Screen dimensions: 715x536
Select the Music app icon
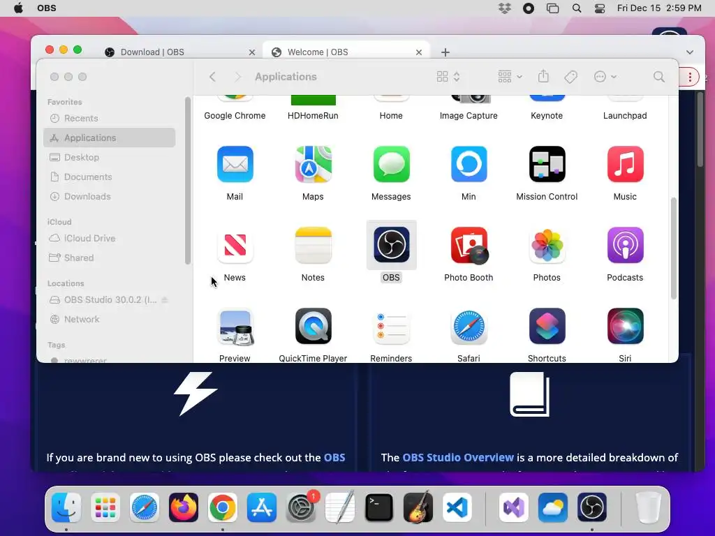(625, 164)
